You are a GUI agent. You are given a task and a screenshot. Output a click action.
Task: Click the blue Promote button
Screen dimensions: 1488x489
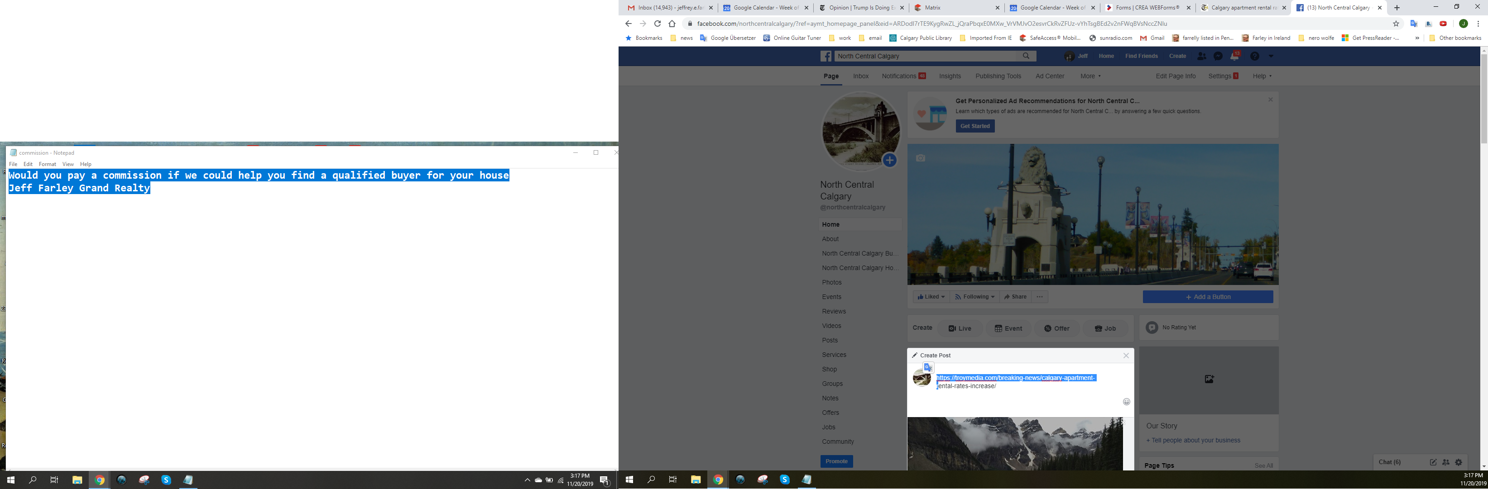[x=836, y=461]
